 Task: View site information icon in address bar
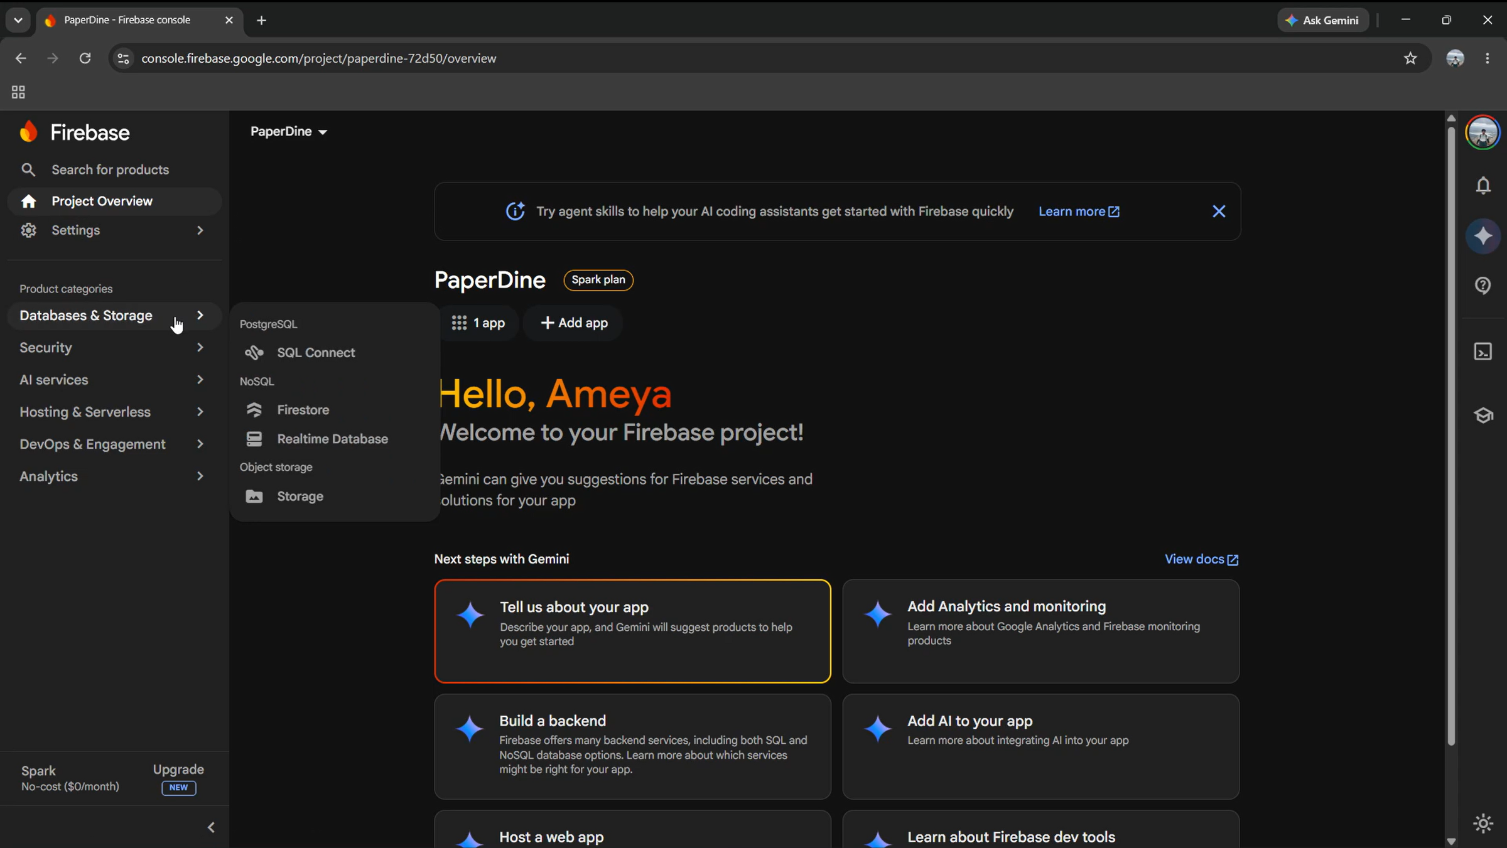[x=124, y=58]
